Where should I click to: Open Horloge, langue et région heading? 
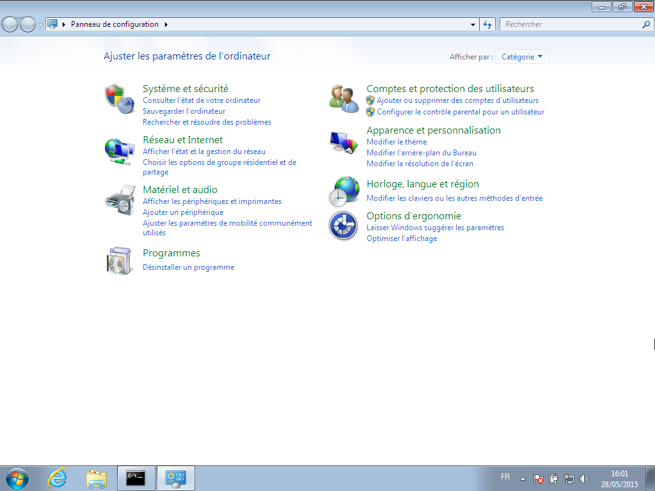[422, 184]
